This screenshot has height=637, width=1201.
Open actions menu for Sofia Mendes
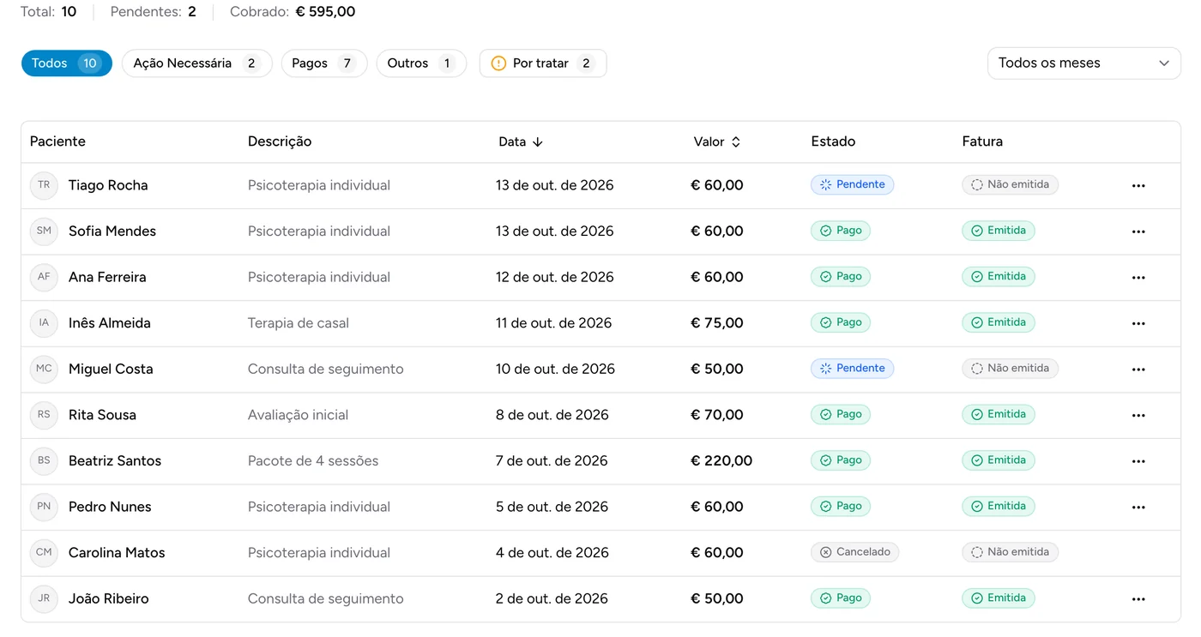coord(1138,231)
